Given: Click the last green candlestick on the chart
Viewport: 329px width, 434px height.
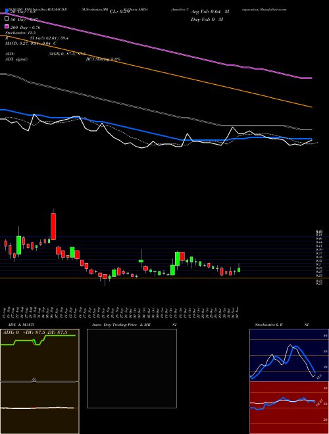Looking at the screenshot, I should (239, 270).
